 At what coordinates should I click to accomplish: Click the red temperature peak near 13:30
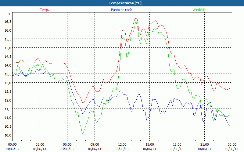tap(136, 18)
